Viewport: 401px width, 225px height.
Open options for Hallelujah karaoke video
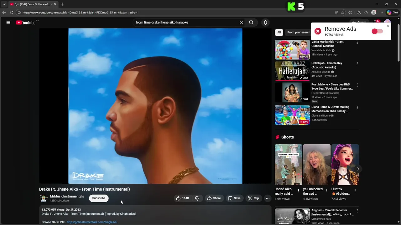357,64
